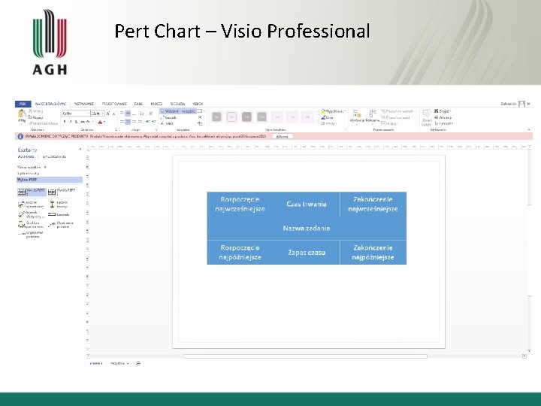Click the horizontal scrollbar below canvas
Viewport: 541px width, 406px height.
[x=305, y=356]
